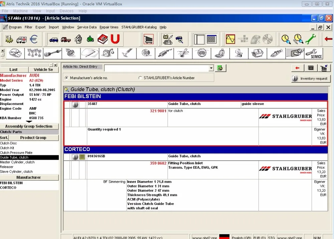Click the green wrench tool icon
334x239 pixels.
tap(311, 40)
